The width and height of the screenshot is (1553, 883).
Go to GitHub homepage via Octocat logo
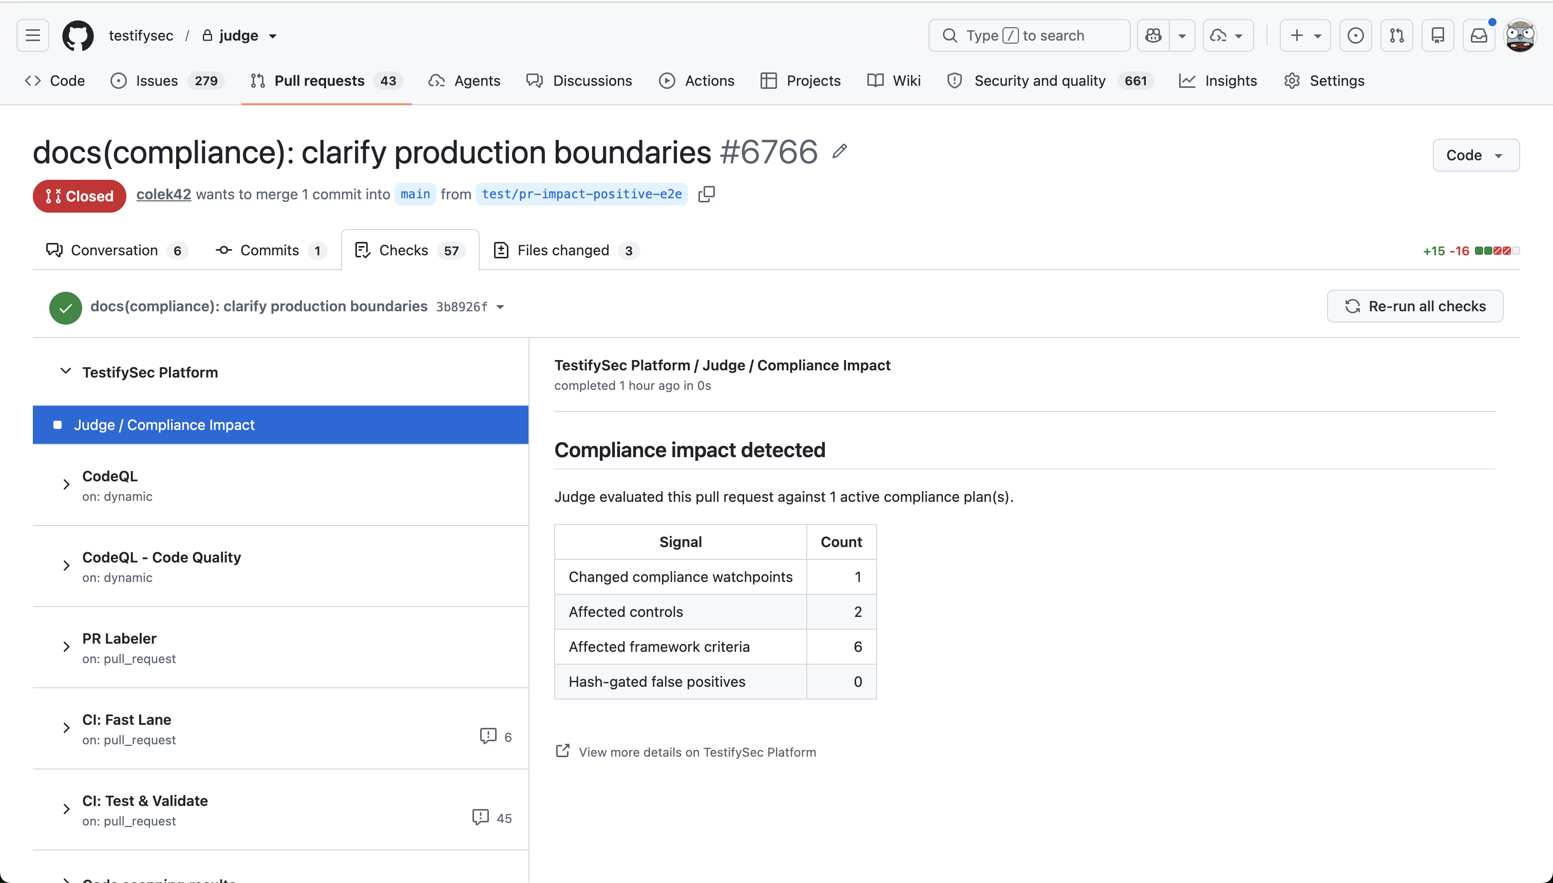(x=78, y=35)
